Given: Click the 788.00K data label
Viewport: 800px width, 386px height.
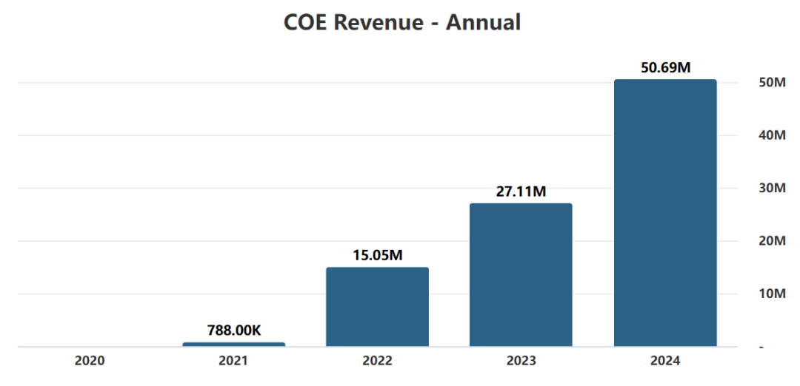Looking at the screenshot, I should click(233, 331).
